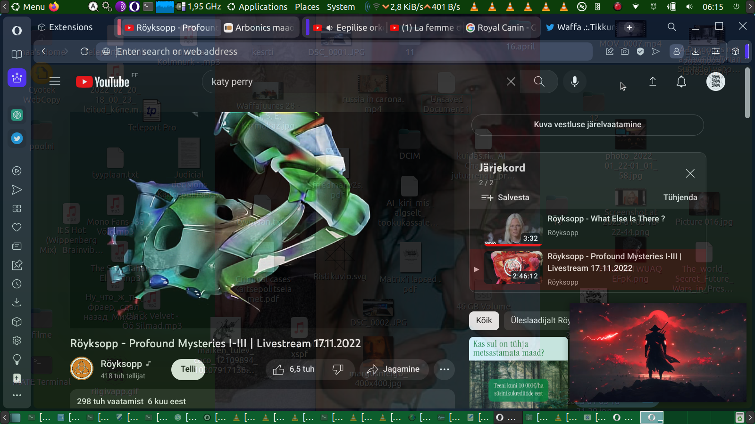Go back using the toolbar arrow

coord(43,51)
